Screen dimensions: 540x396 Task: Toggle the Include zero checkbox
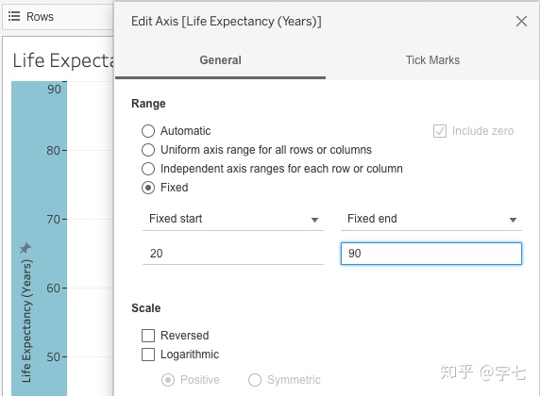coord(440,131)
